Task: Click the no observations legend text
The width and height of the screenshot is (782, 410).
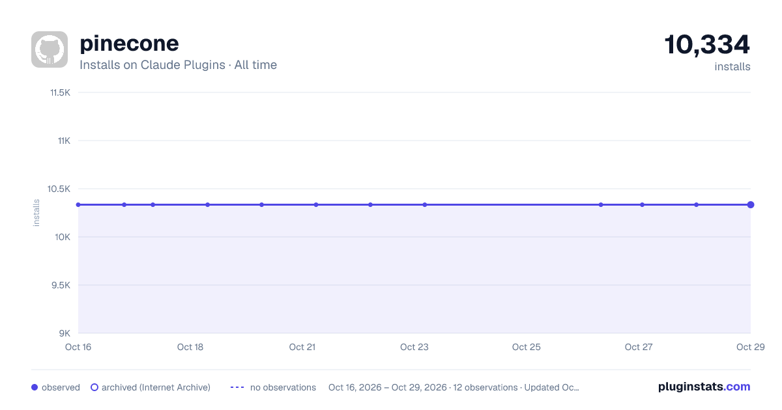Action: [x=283, y=387]
